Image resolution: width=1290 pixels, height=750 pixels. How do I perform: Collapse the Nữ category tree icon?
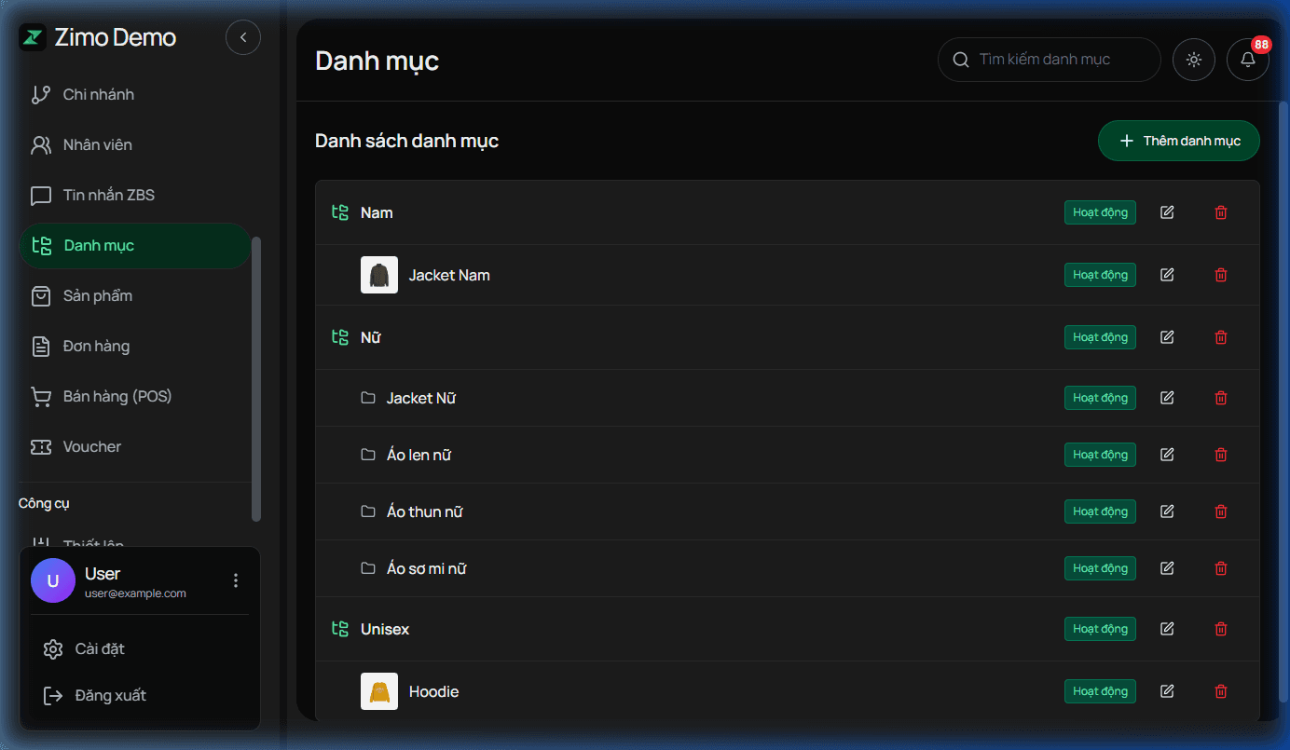pyautogui.click(x=340, y=337)
